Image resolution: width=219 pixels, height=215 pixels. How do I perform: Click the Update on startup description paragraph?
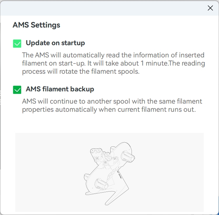(x=113, y=63)
